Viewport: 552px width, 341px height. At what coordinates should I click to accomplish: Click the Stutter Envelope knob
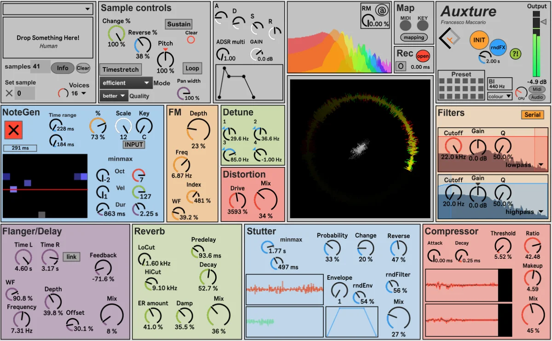(x=339, y=289)
